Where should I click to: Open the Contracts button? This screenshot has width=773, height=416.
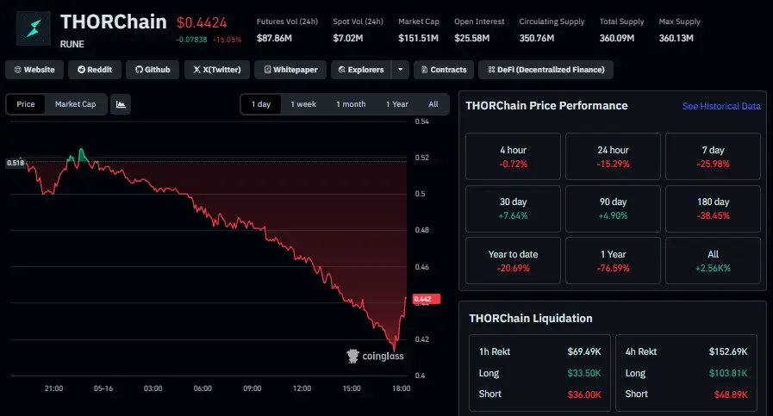(444, 70)
